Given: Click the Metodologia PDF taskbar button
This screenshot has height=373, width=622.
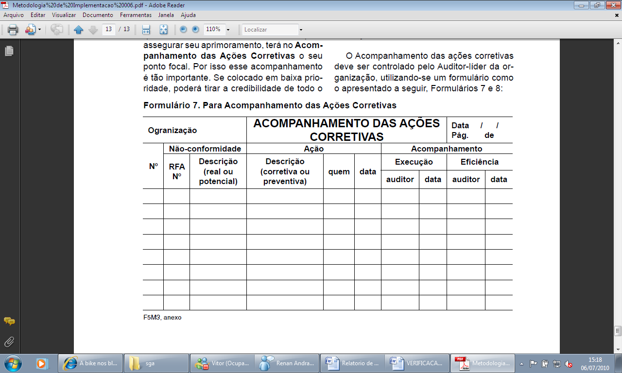Looking at the screenshot, I should [x=484, y=363].
